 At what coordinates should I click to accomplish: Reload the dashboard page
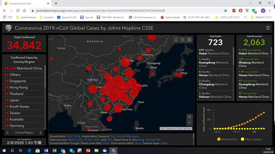coord(18,11)
